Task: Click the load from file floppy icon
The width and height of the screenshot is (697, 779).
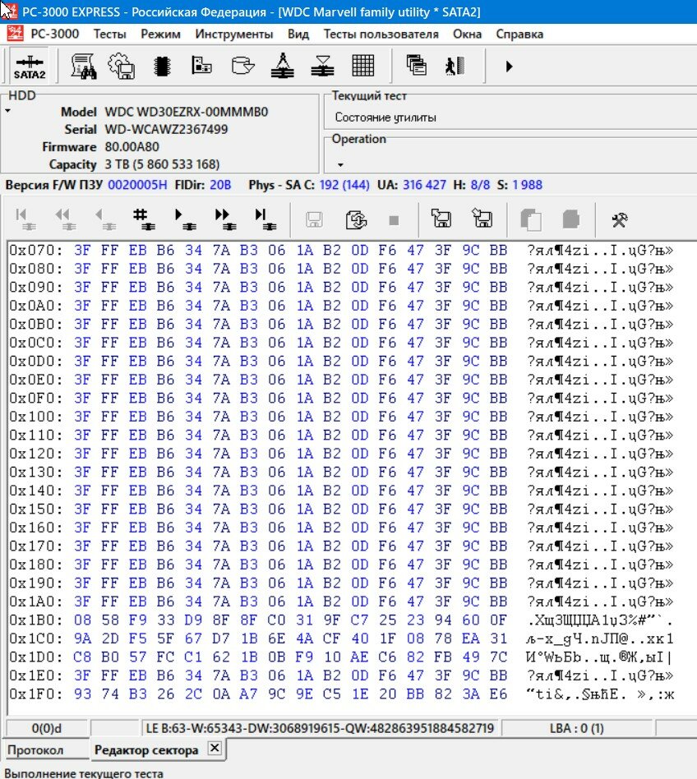Action: [x=441, y=218]
